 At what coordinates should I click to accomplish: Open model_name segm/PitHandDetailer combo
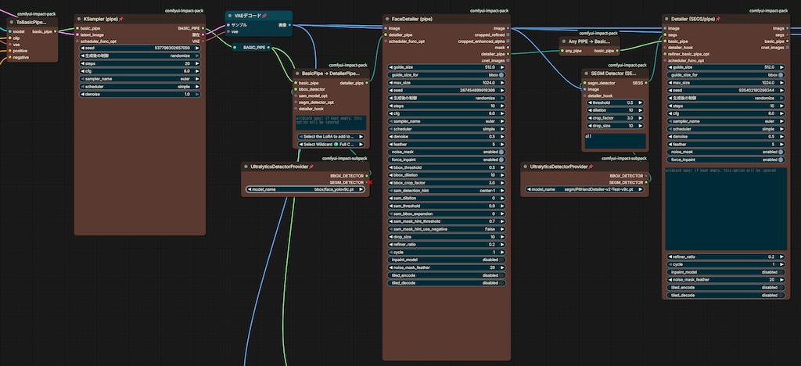585,189
